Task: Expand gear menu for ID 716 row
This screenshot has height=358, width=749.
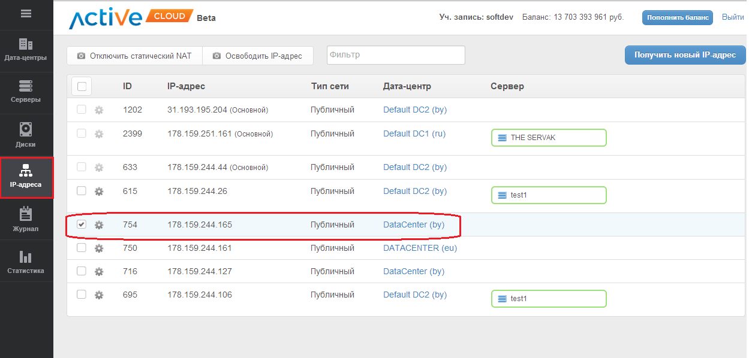Action: (x=99, y=272)
